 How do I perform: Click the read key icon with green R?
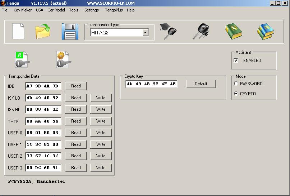22,59
